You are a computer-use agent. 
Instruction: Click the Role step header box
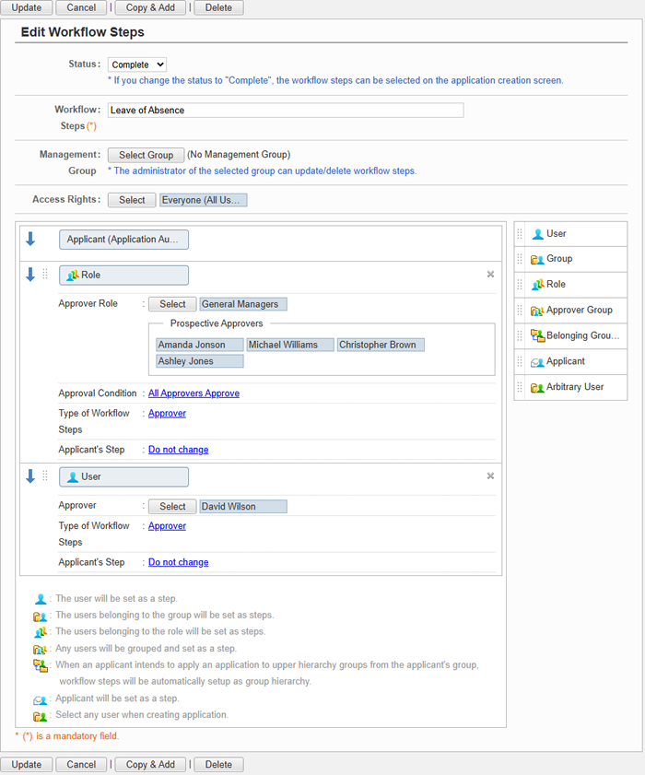(123, 275)
